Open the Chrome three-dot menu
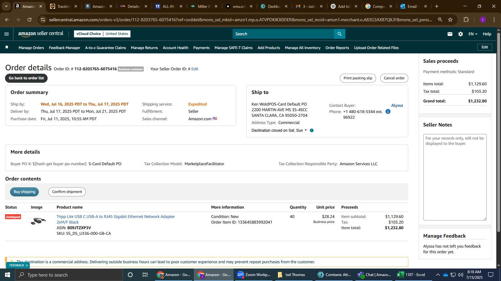This screenshot has height=281, width=501. pos(494,20)
